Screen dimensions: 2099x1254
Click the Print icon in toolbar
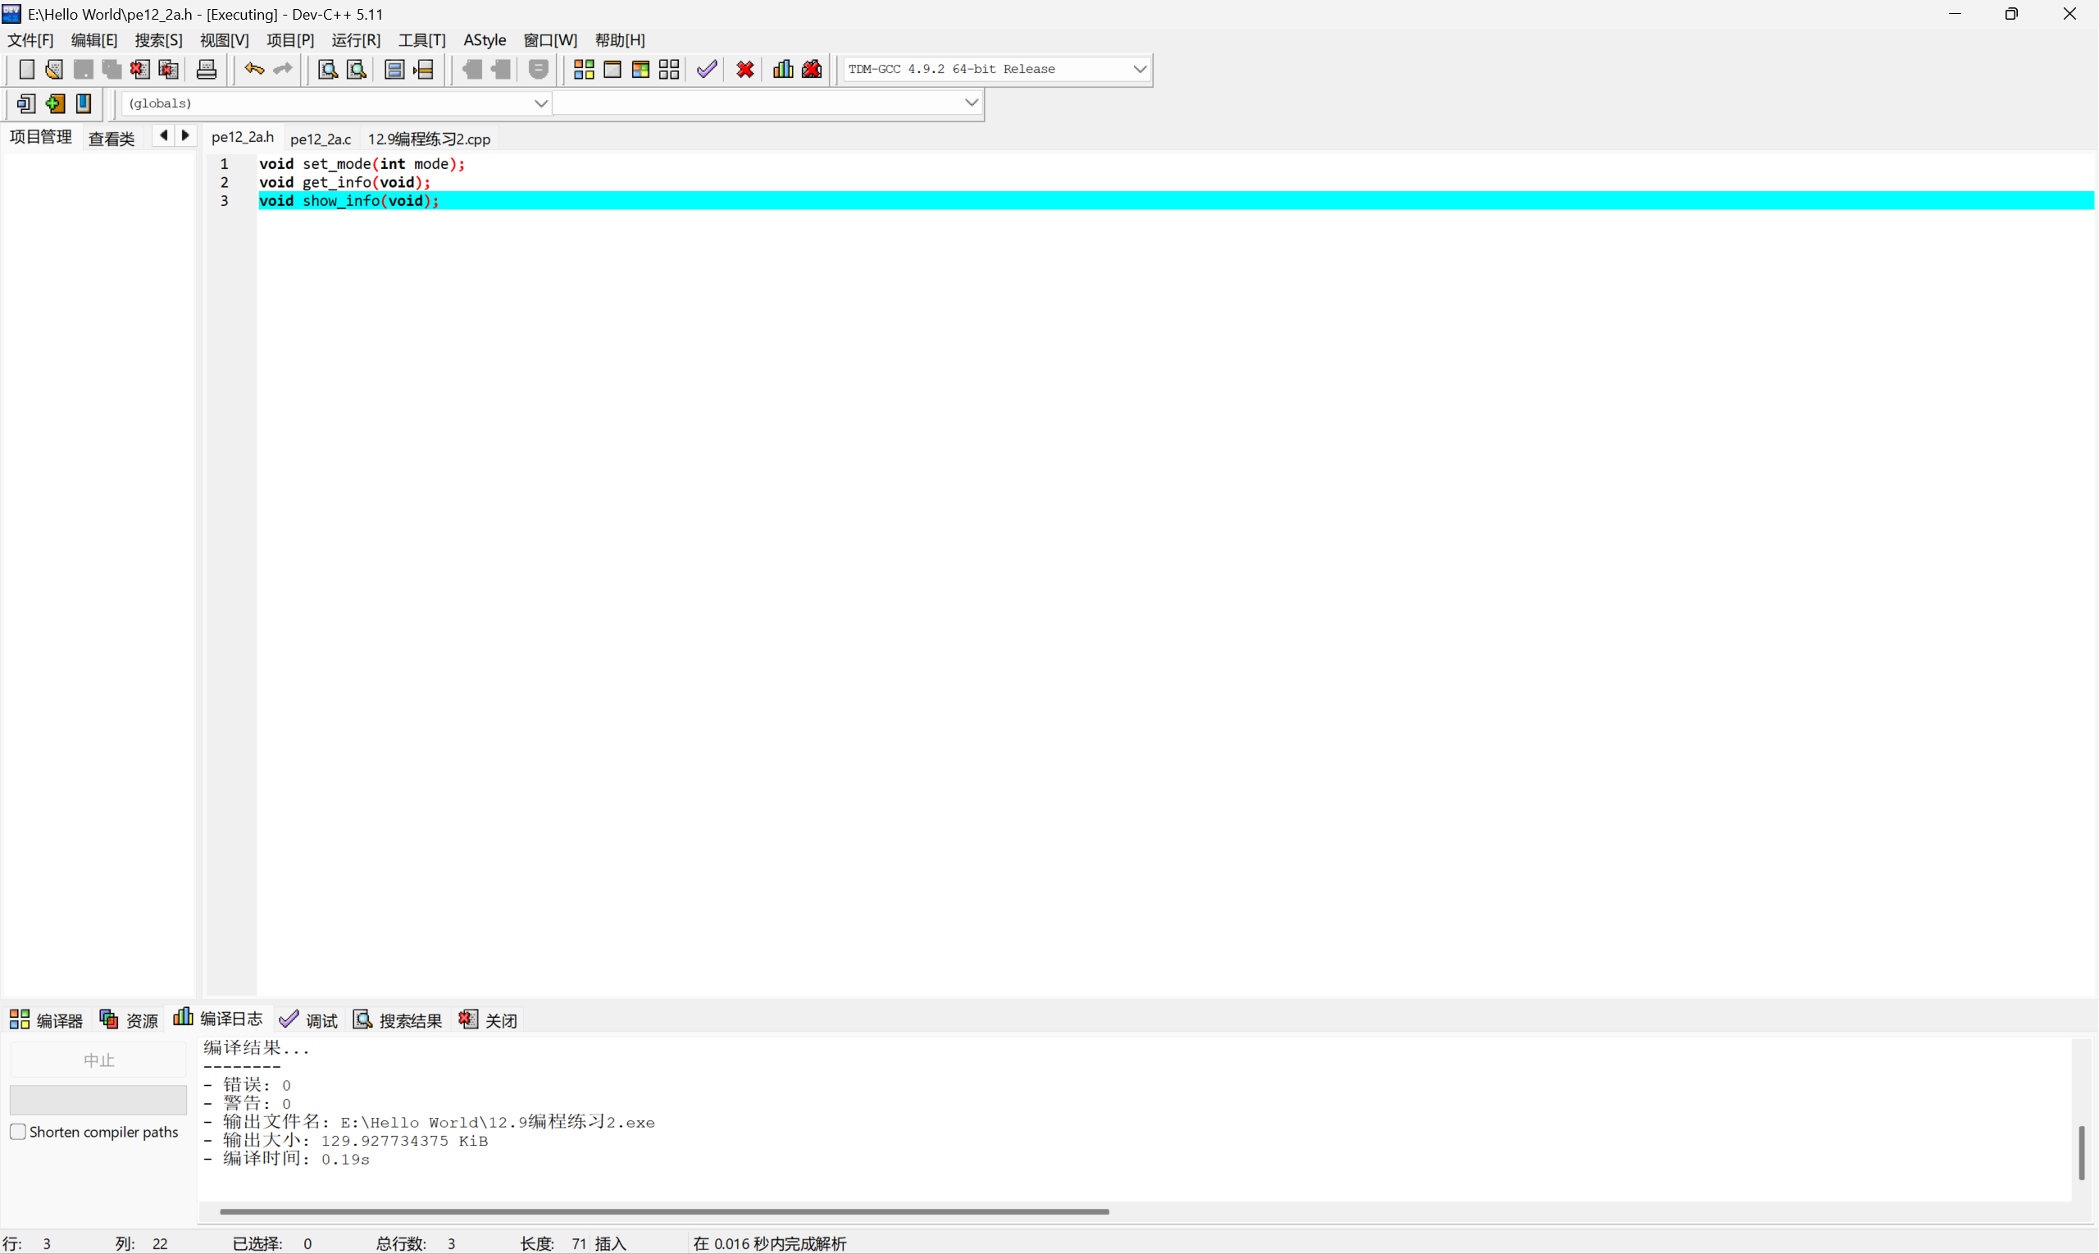click(206, 69)
